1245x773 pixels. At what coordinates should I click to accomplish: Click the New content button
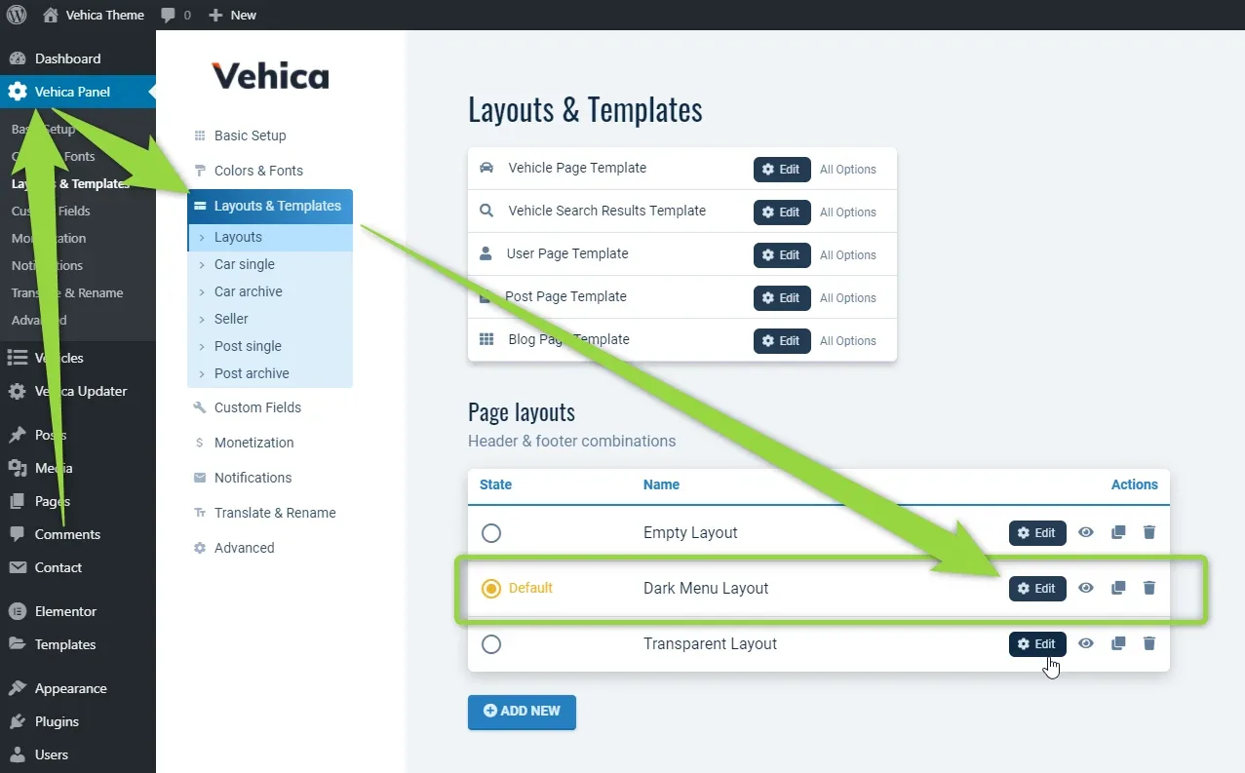(233, 15)
